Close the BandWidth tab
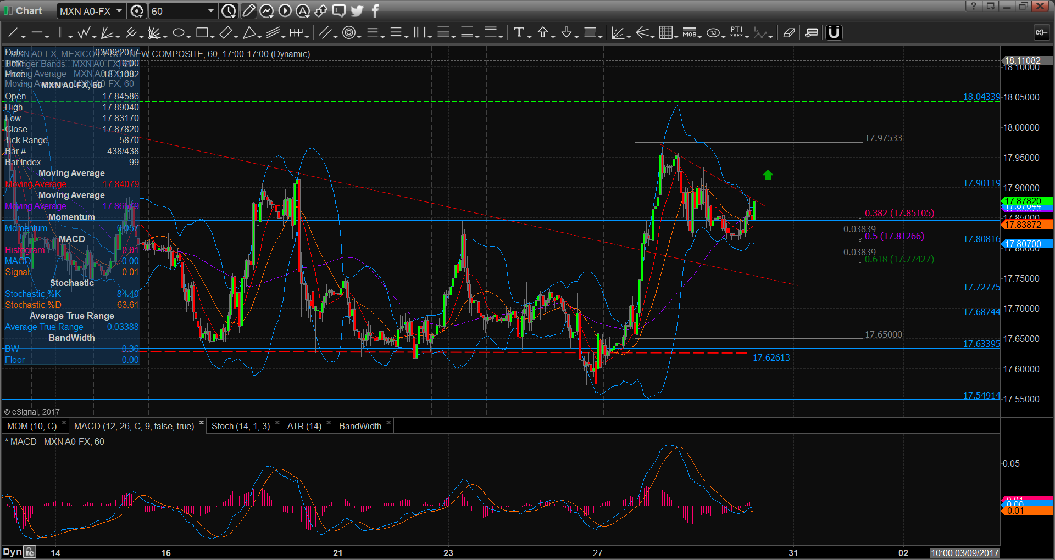1055x560 pixels. pos(388,423)
